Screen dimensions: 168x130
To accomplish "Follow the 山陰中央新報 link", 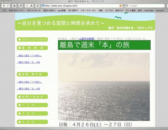I will [87, 39].
